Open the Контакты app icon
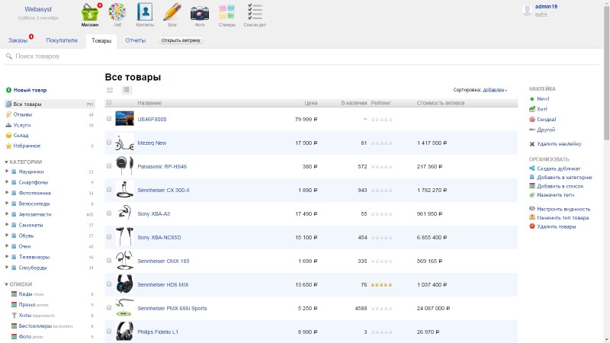Screen dimensions: 610x343 (145, 13)
